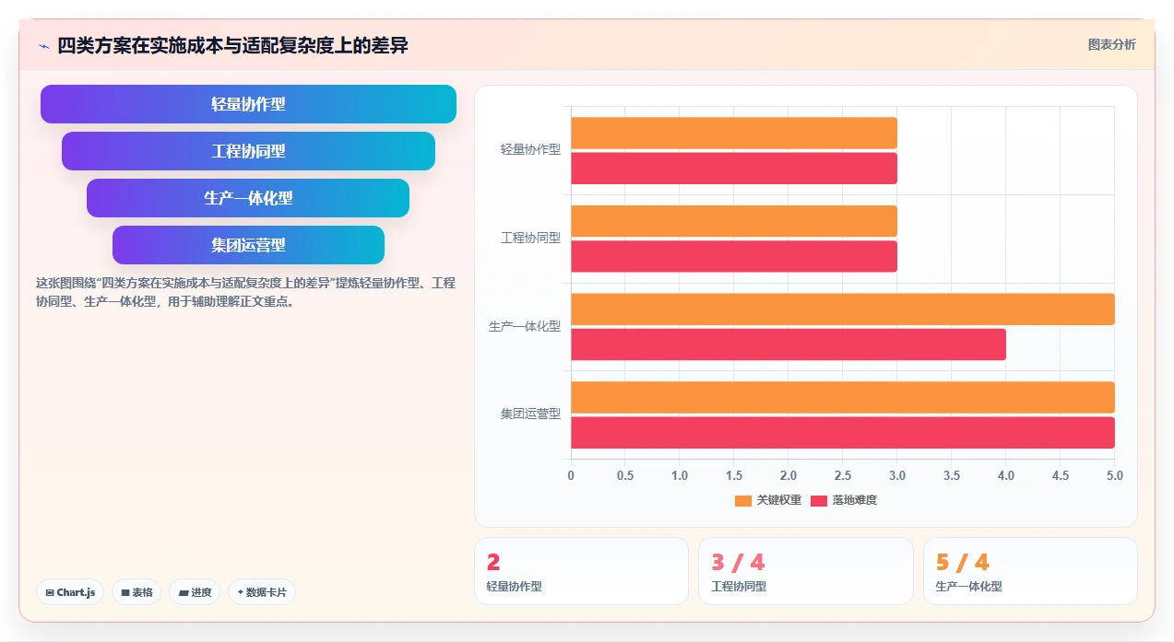Click the red 落地难度 legend swatch

coord(819,500)
